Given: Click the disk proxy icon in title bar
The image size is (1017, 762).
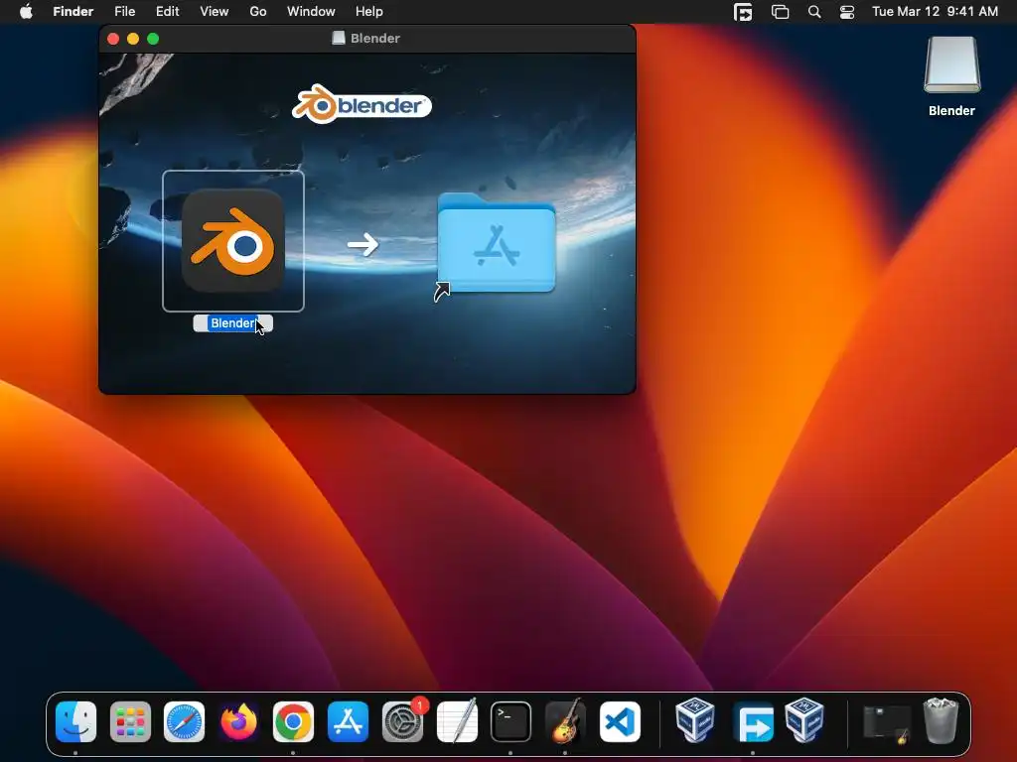Looking at the screenshot, I should click(338, 39).
